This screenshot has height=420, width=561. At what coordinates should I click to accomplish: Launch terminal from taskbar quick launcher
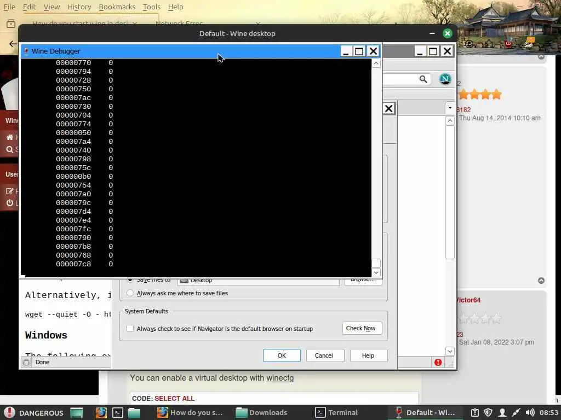pos(118,412)
